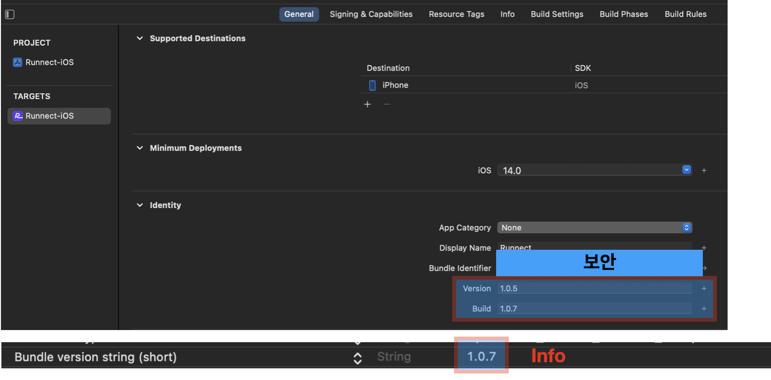
Task: Click the plus beside Version field
Action: [704, 289]
